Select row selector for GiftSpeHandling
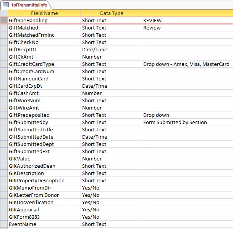The image size is (233, 229). (x=4, y=20)
